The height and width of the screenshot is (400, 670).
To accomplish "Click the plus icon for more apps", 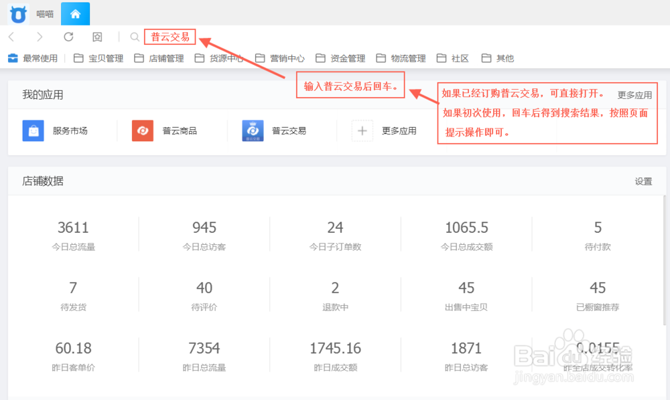I will pyautogui.click(x=362, y=131).
